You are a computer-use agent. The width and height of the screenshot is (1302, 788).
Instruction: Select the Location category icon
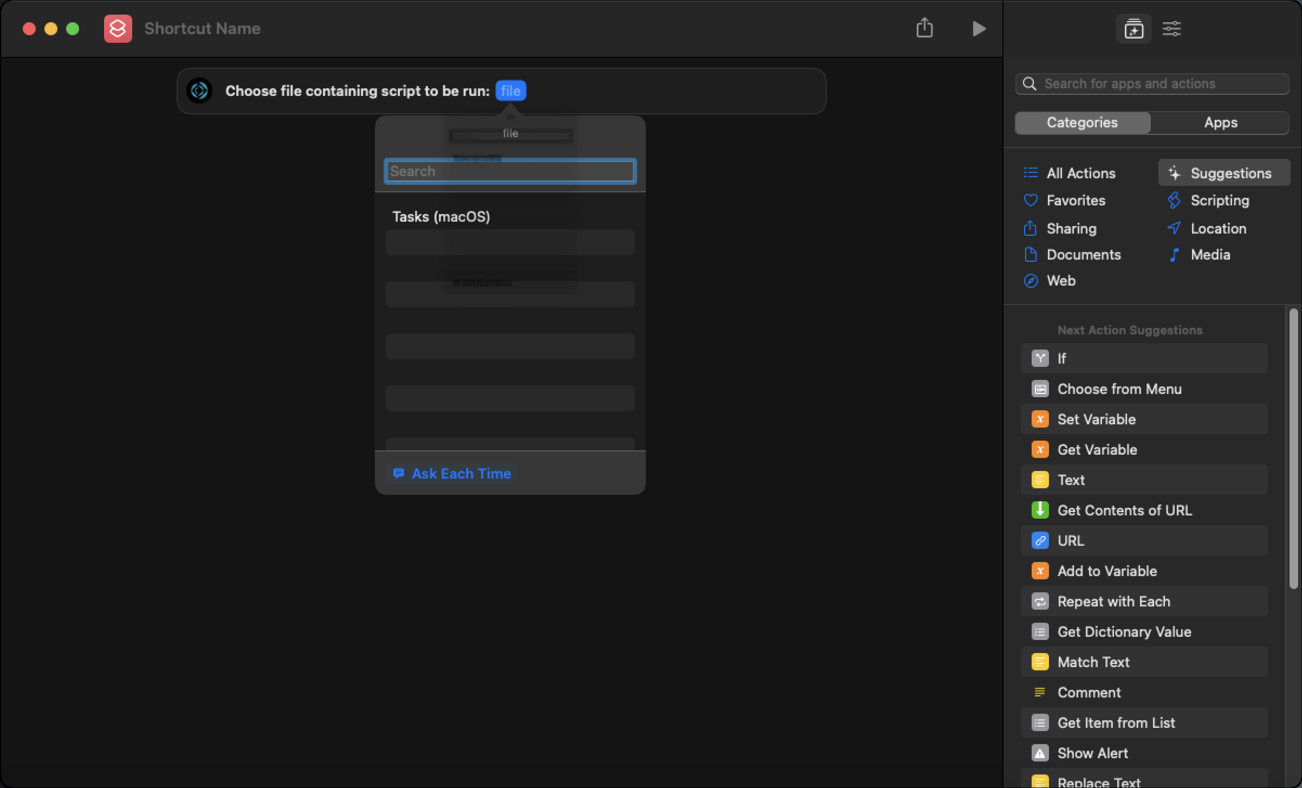pos(1174,228)
